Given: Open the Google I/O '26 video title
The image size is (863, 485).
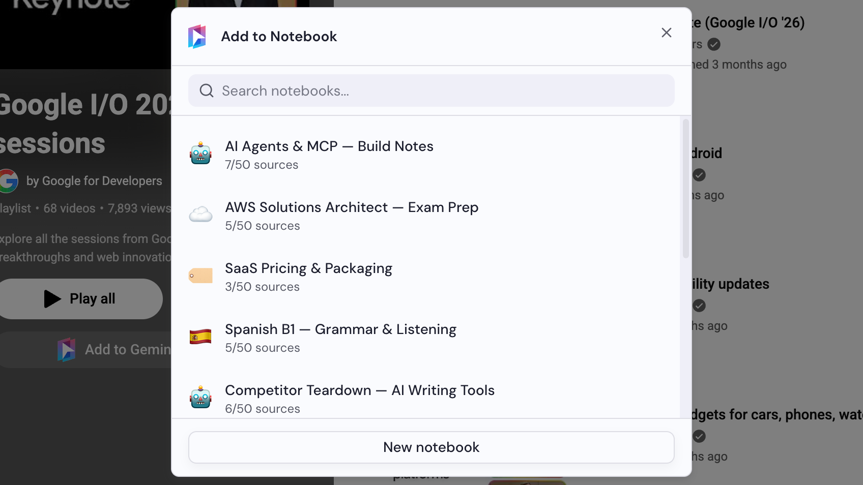Looking at the screenshot, I should coord(748,22).
